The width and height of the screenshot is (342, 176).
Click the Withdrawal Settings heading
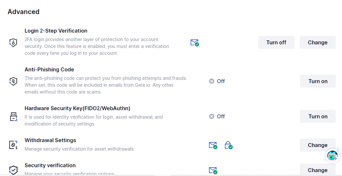tap(50, 140)
